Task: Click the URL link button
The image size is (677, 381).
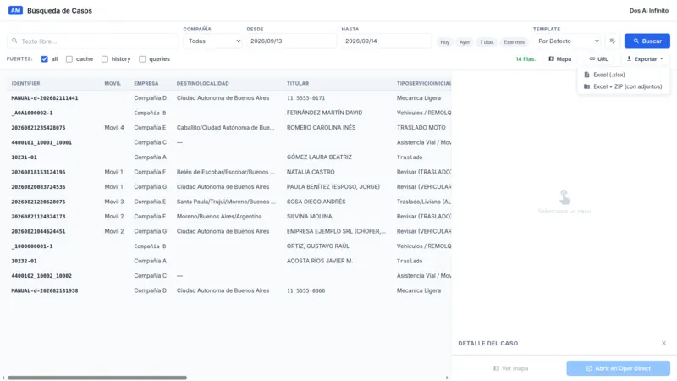Action: point(598,58)
